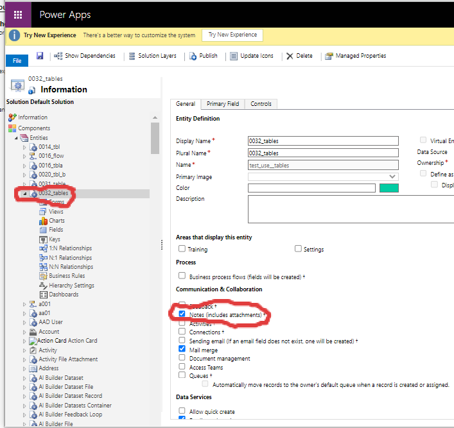The image size is (454, 428).
Task: Enable the Business process flows checkbox
Action: (x=182, y=277)
